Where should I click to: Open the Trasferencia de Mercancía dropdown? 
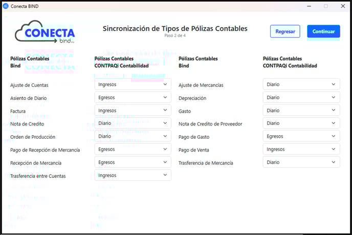[x=301, y=162]
